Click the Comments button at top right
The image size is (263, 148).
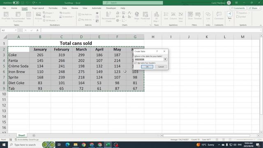click(238, 8)
